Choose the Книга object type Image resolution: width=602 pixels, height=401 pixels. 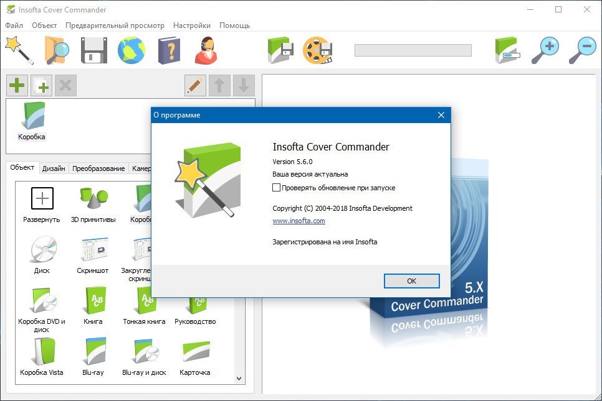click(x=93, y=306)
